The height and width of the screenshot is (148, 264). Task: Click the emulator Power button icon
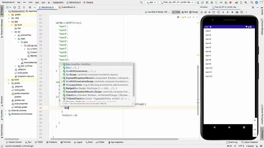[x=202, y=12]
